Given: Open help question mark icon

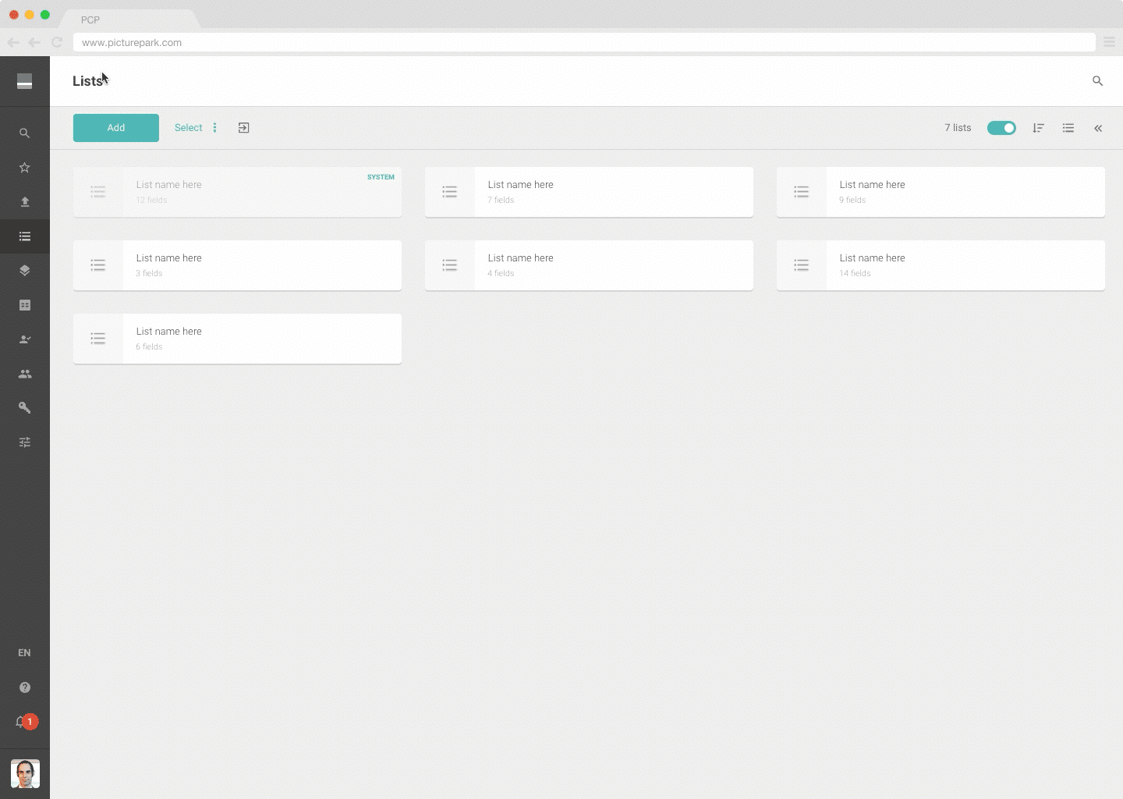Looking at the screenshot, I should (x=25, y=687).
